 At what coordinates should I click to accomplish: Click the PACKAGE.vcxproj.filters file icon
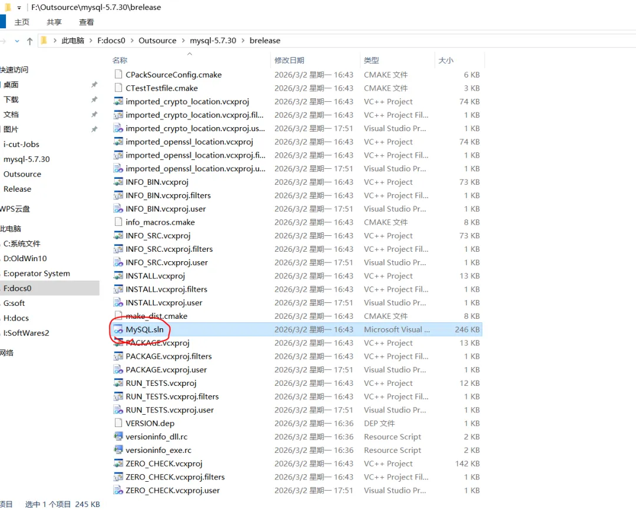pos(118,356)
